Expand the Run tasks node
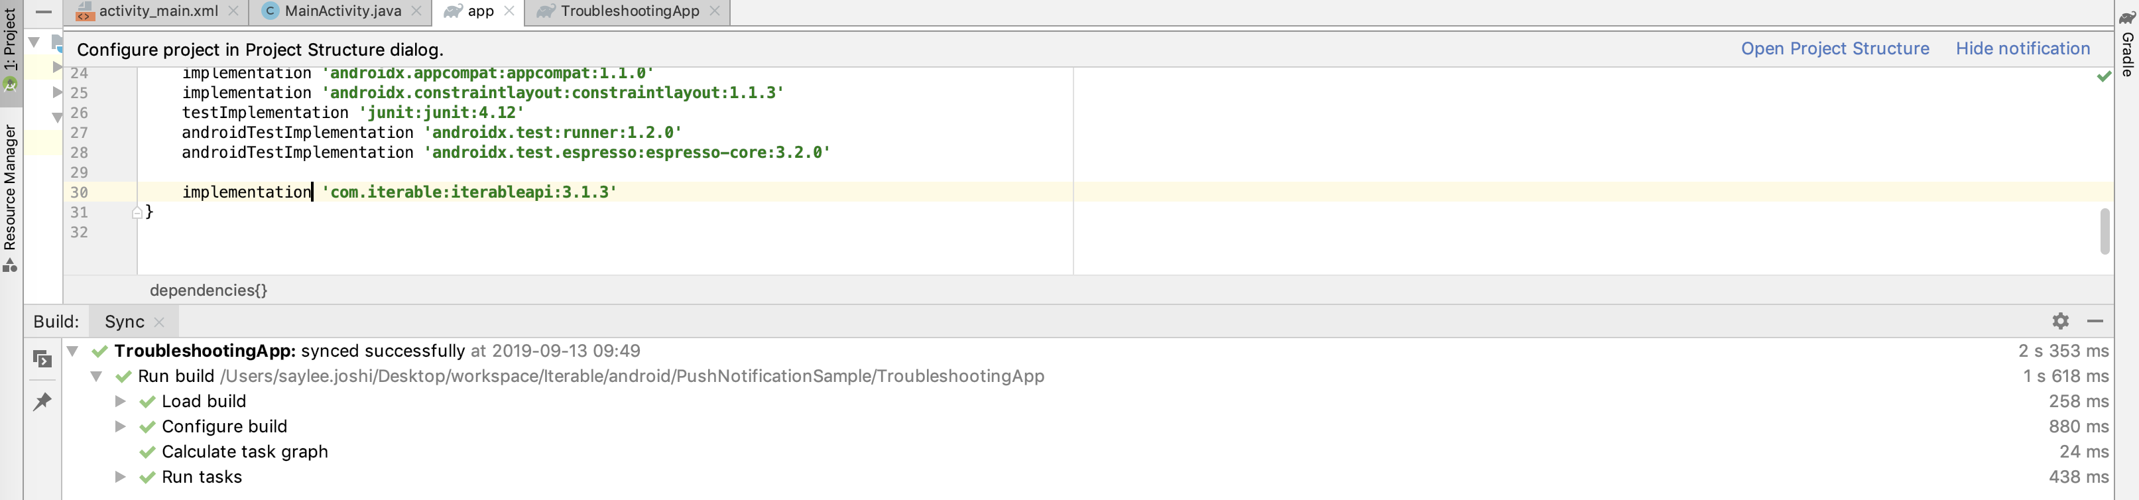This screenshot has height=500, width=2139. pyautogui.click(x=121, y=477)
